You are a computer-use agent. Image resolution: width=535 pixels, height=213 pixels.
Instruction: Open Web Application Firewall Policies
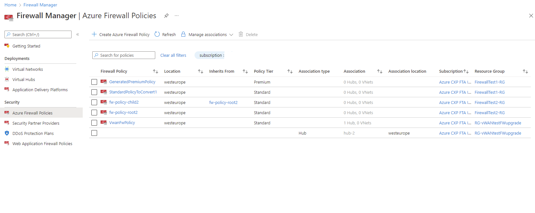[x=42, y=143]
